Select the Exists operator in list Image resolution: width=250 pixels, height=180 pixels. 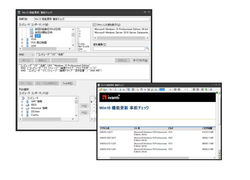81,44
